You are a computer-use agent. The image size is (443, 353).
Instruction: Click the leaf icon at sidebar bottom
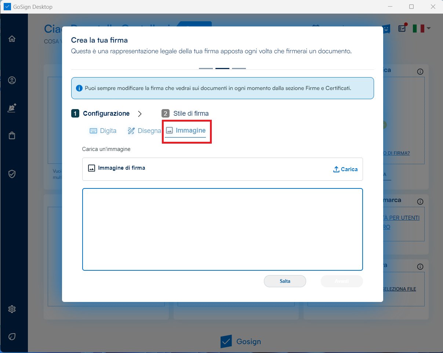click(x=12, y=336)
